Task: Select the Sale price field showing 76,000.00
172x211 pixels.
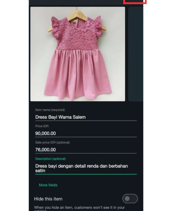Action: (86, 150)
